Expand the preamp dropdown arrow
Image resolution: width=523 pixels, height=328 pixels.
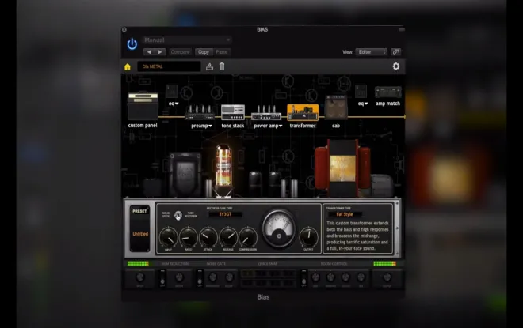(210, 126)
